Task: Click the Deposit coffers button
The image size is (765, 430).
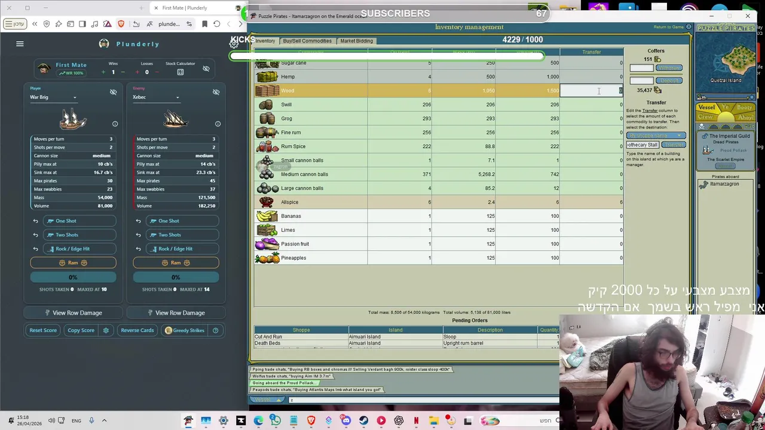Action: [x=669, y=81]
